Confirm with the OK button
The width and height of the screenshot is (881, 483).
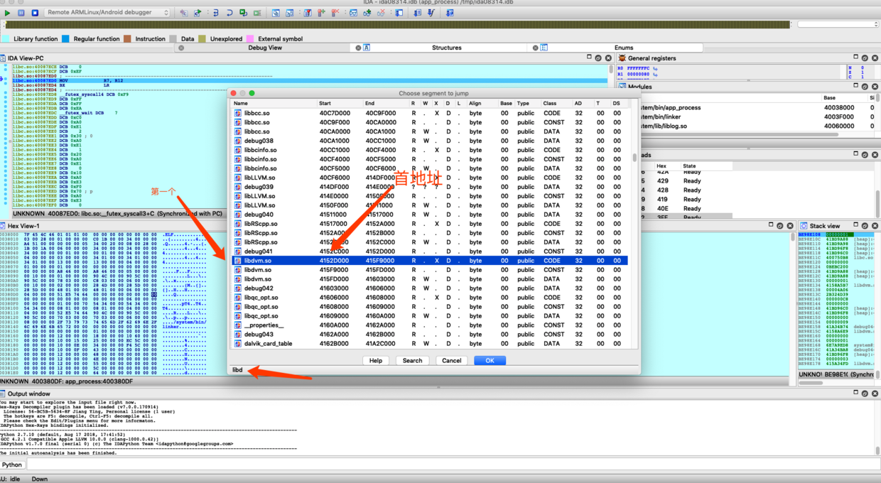point(490,360)
